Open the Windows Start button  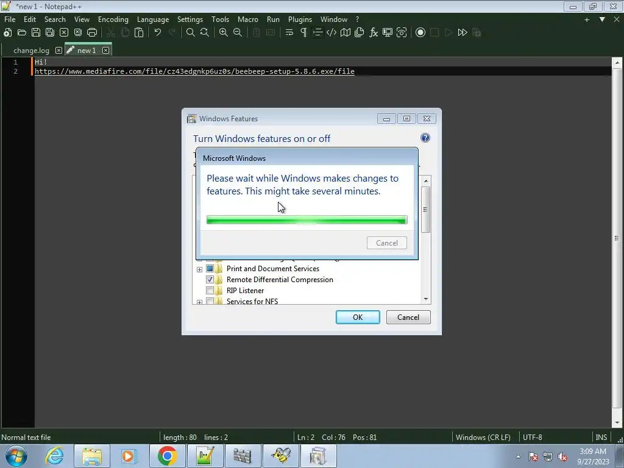pos(16,456)
